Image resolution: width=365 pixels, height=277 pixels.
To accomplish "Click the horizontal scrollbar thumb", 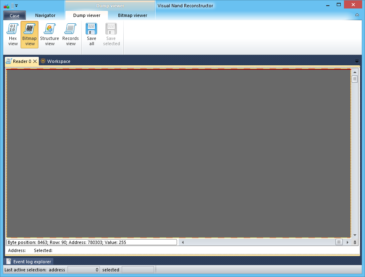I will pos(339,242).
